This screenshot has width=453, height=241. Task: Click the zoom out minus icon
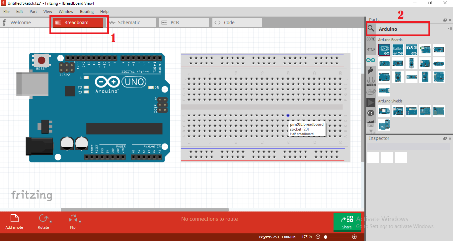pyautogui.click(x=318, y=237)
